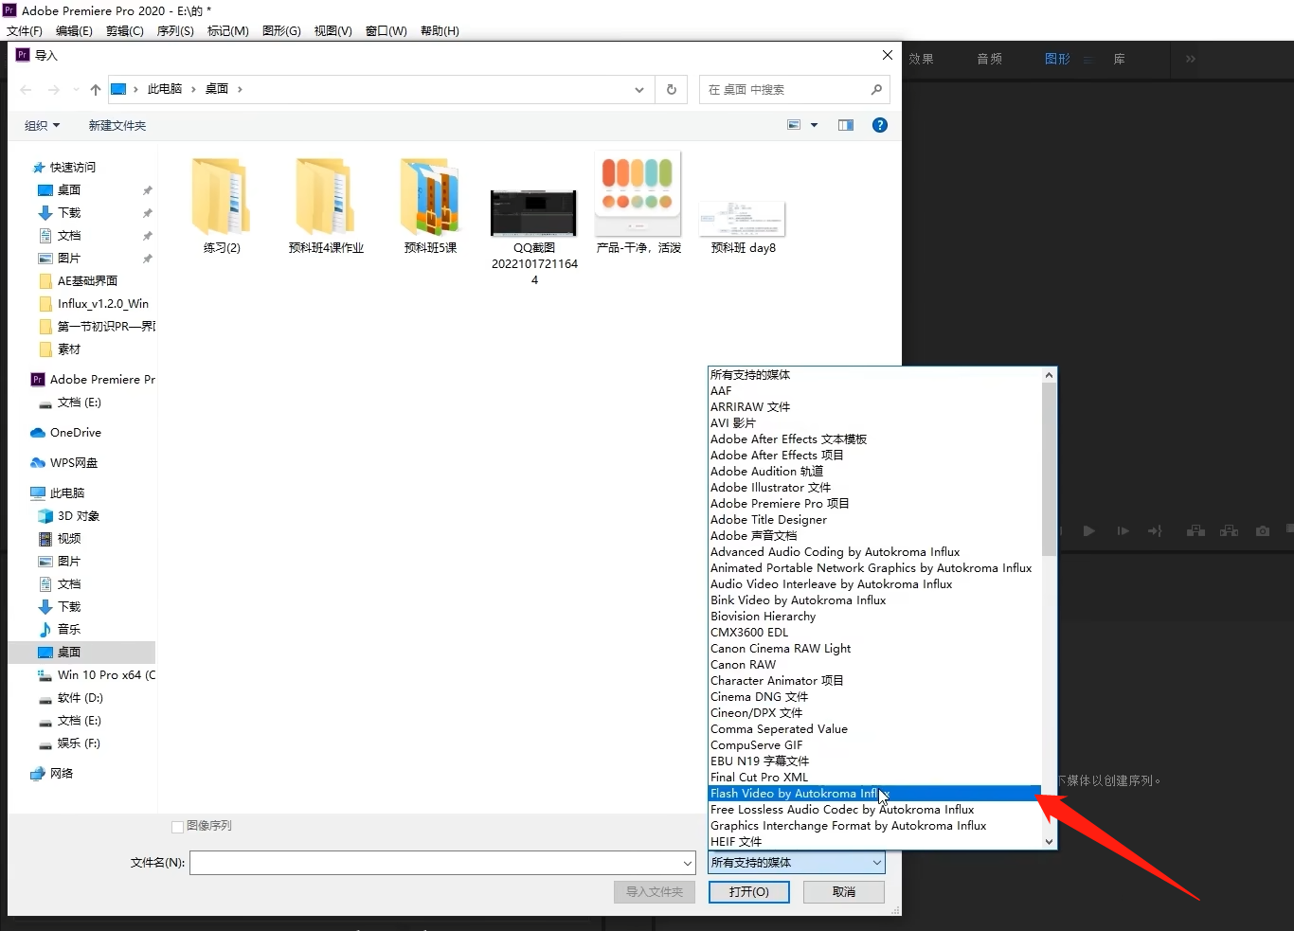Click the lift icon in Premiere monitor
Image resolution: width=1294 pixels, height=931 pixels.
point(1195,531)
